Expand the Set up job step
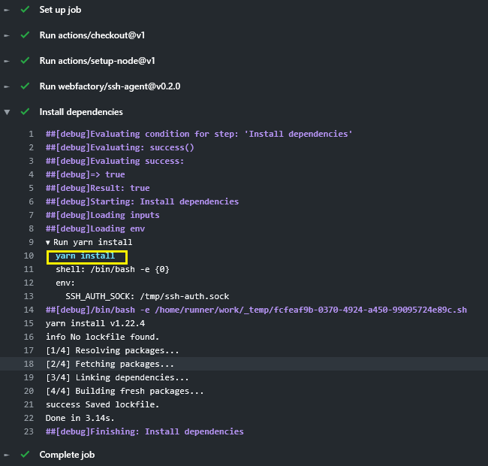 [7, 10]
